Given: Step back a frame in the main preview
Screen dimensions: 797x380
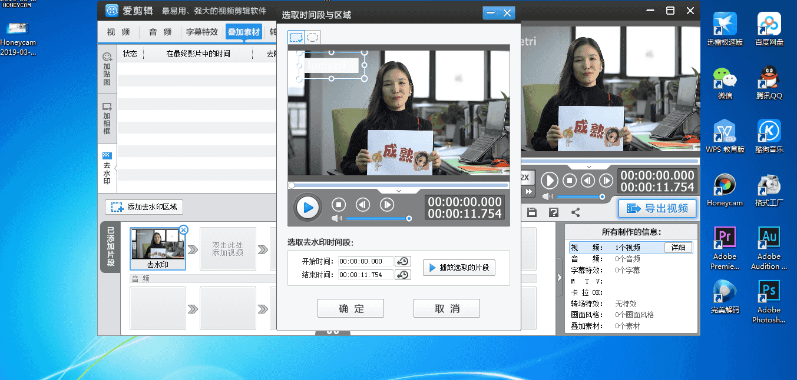Looking at the screenshot, I should point(588,180).
